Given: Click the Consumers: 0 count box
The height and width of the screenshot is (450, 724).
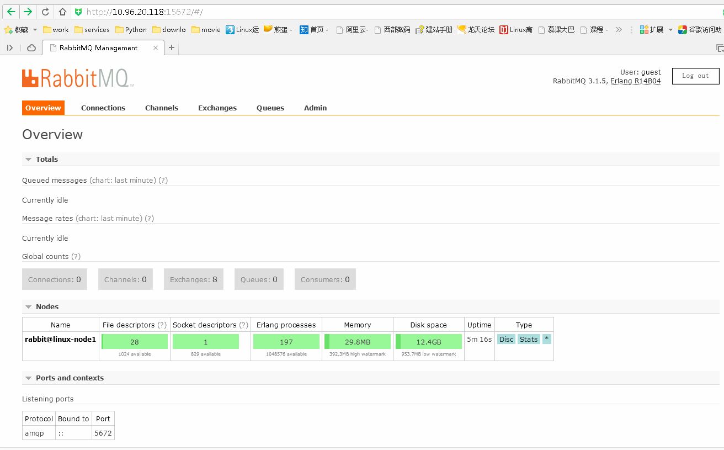Looking at the screenshot, I should tap(325, 279).
